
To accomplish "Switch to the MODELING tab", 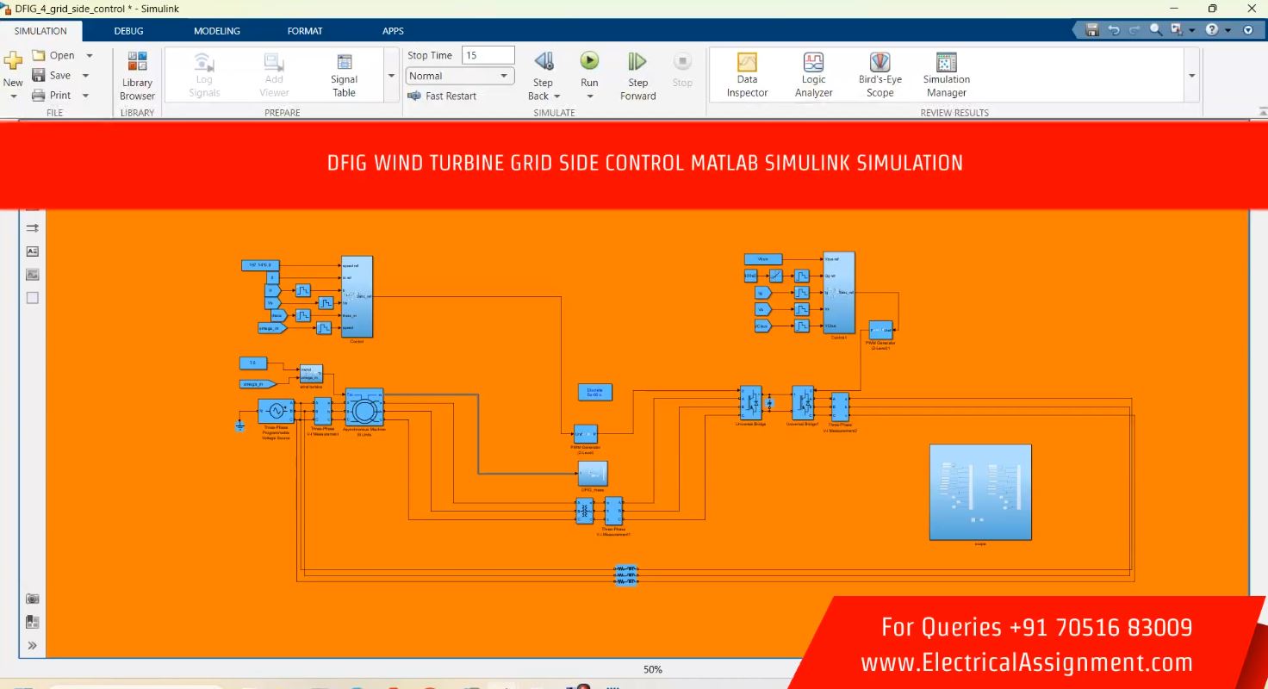I will point(216,31).
